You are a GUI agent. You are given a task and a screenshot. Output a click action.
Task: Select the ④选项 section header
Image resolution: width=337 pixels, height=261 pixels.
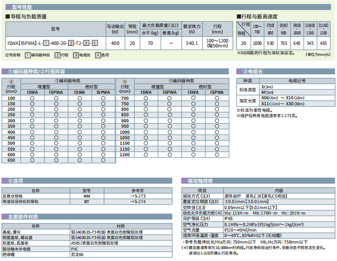[87, 181]
